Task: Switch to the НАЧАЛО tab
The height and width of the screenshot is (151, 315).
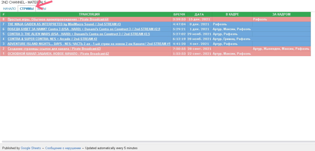Action: click(10, 9)
